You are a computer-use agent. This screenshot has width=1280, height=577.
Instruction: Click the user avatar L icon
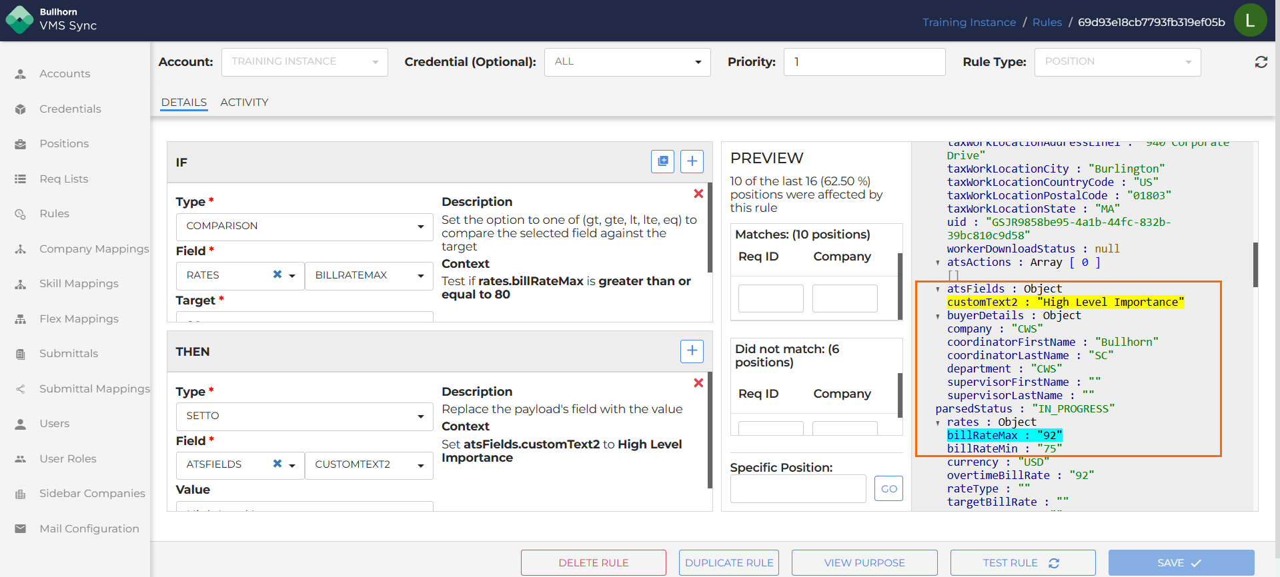tap(1250, 21)
